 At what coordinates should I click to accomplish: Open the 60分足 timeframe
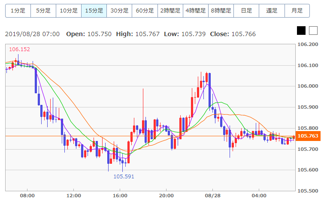click(x=145, y=11)
